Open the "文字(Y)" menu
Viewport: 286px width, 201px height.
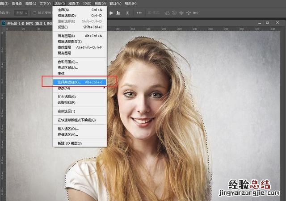43,3
